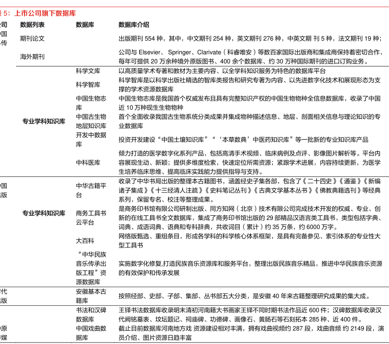
Task: Click the table title "上市公司旗下数据库"
Action: tap(45, 13)
